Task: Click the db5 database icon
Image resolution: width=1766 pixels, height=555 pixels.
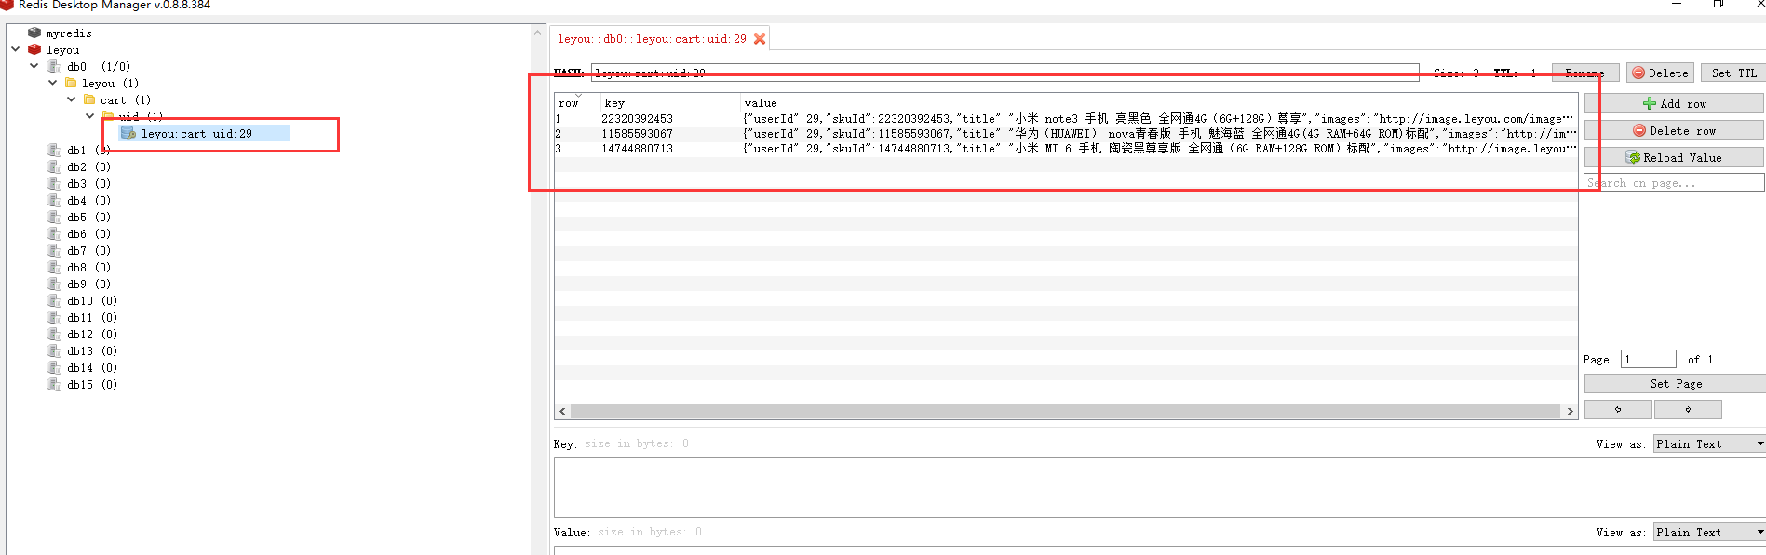Action: coord(54,217)
